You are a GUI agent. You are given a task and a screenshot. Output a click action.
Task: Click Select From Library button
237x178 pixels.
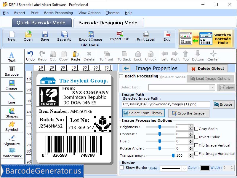click(x=143, y=113)
